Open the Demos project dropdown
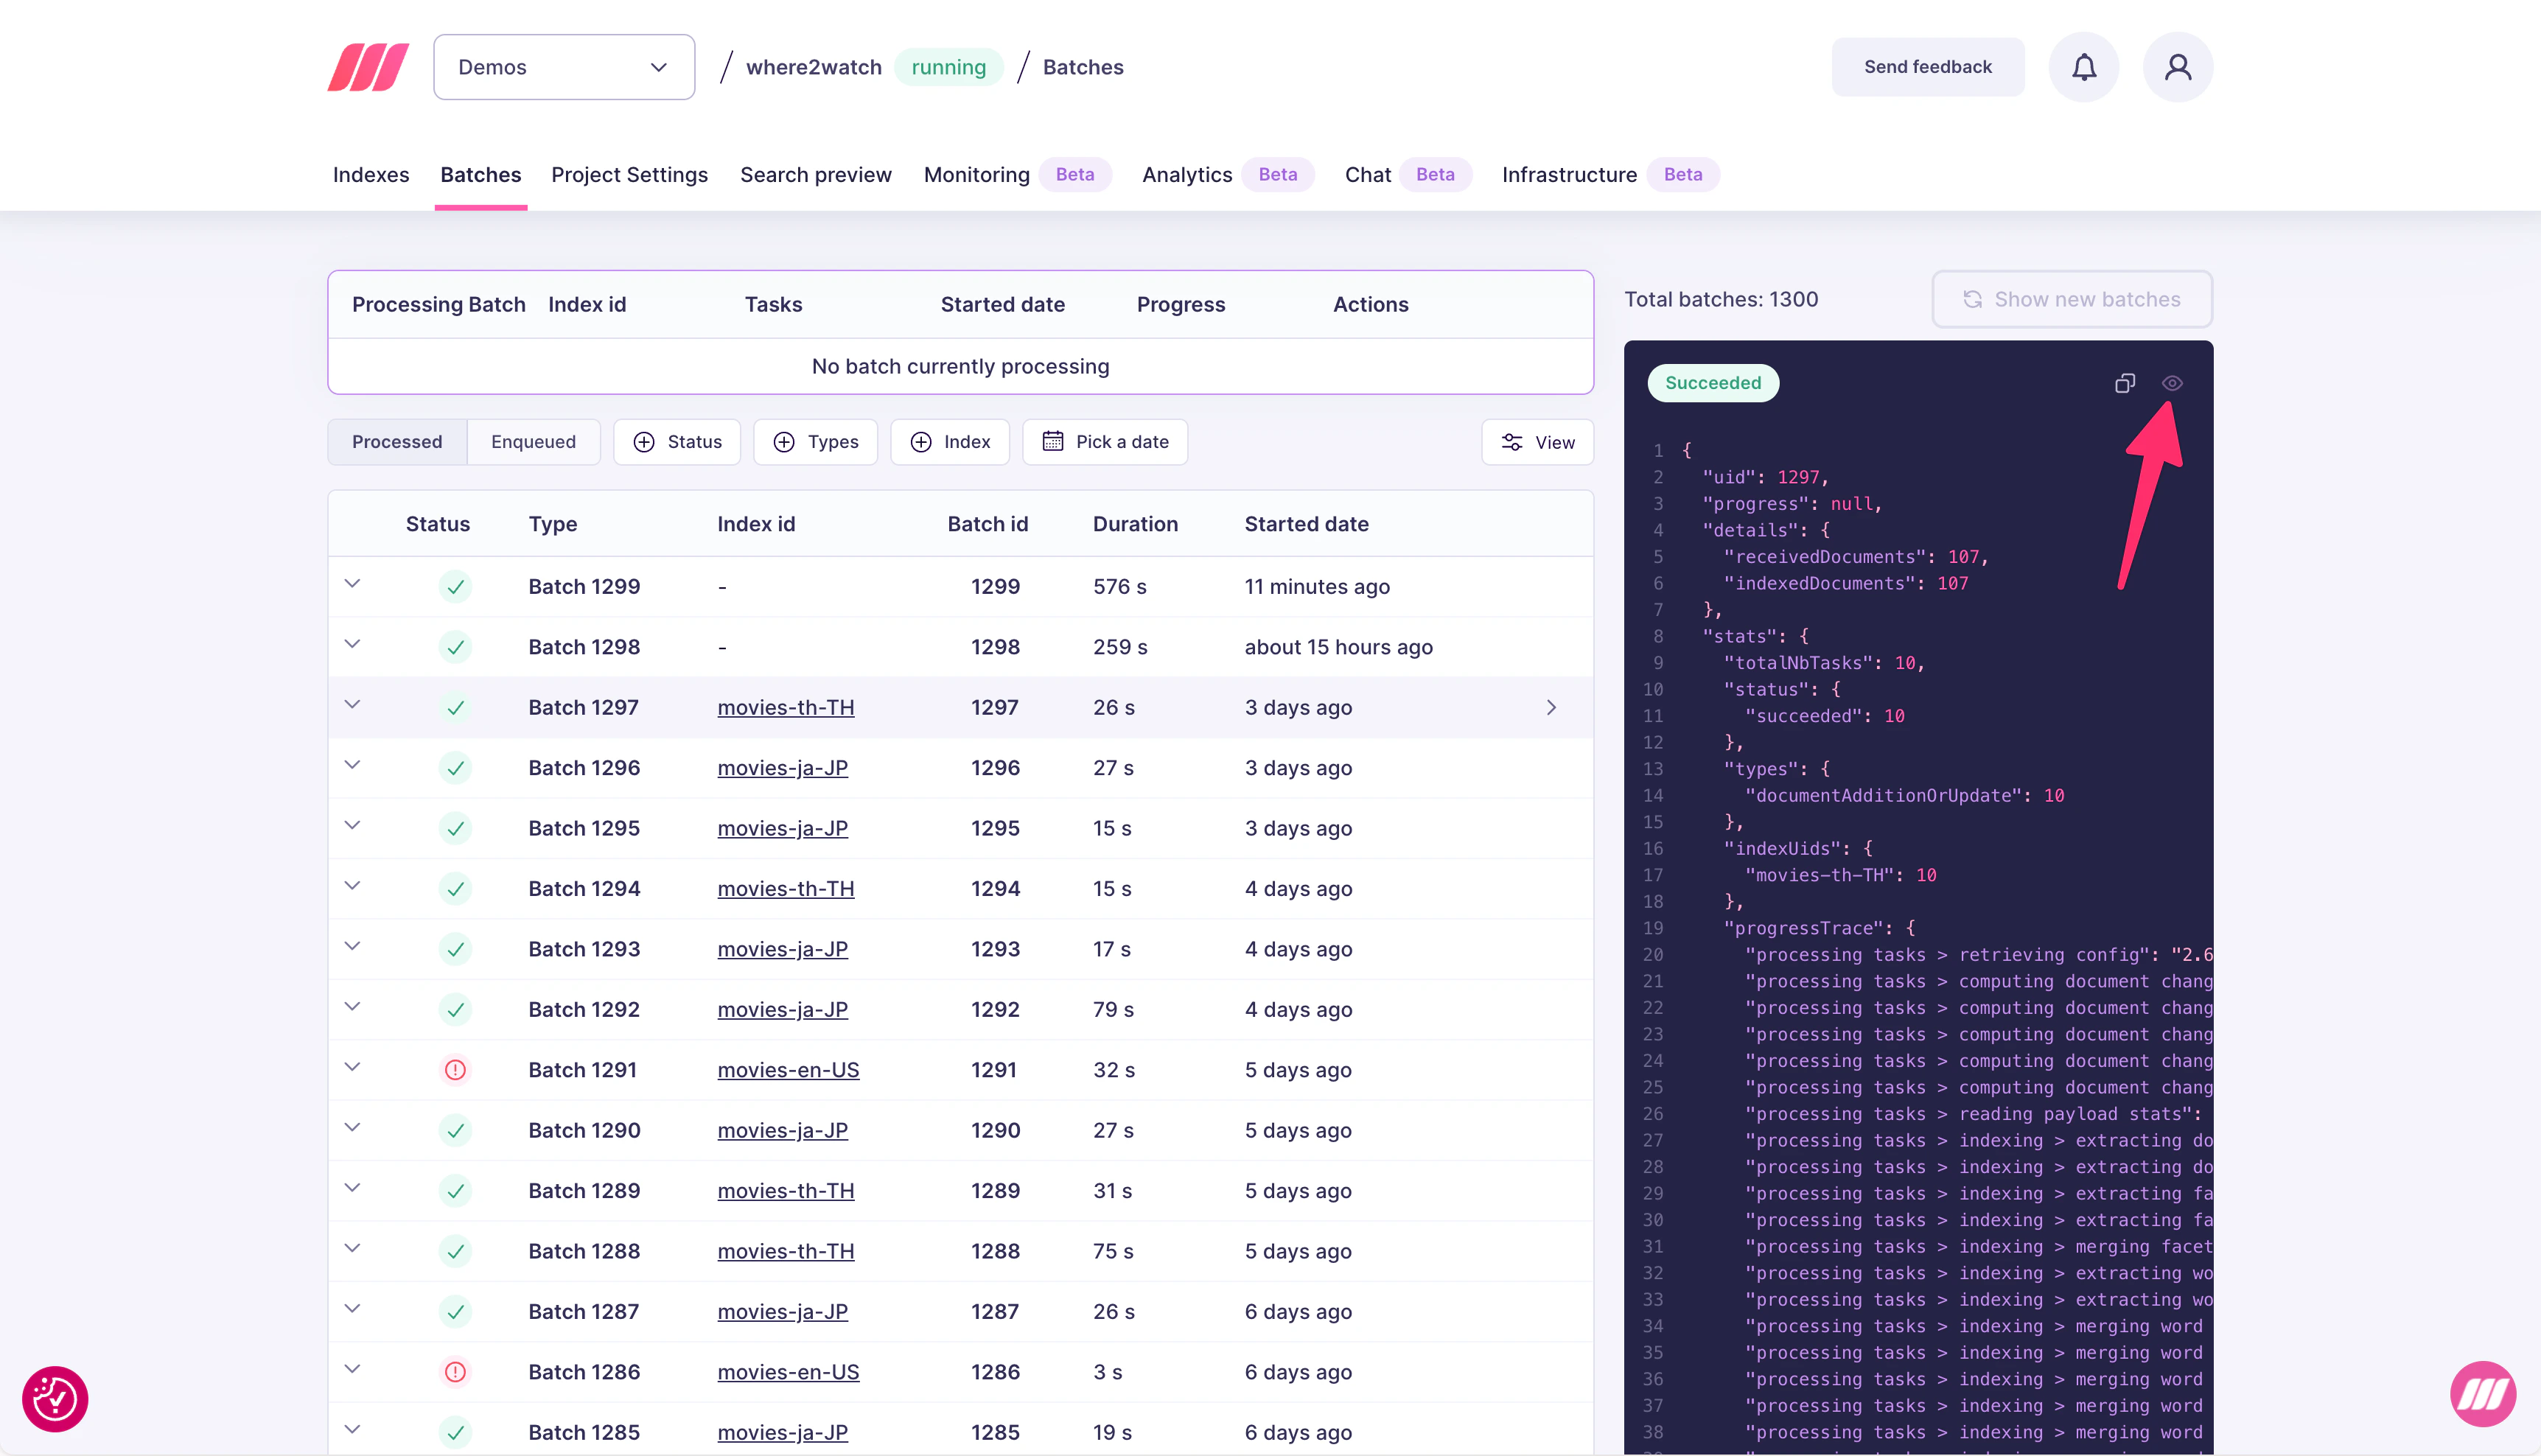This screenshot has height=1456, width=2541. [564, 66]
